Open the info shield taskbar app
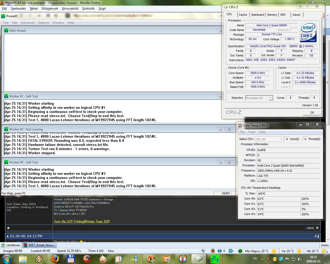 [151, 259]
